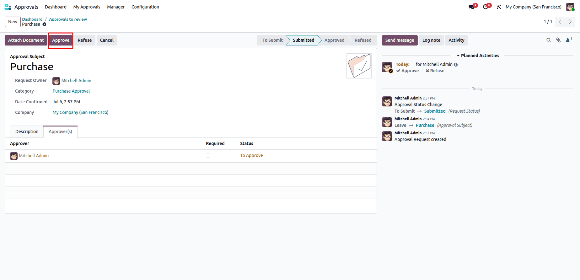Open the Dashboard menu
The image size is (580, 280).
[56, 7]
